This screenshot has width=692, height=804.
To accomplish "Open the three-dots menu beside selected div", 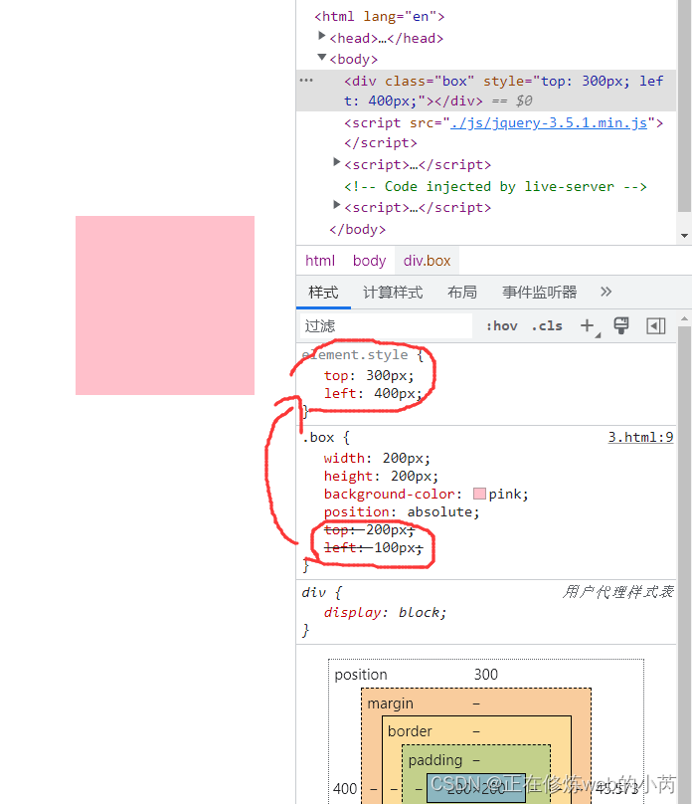I will 306,81.
